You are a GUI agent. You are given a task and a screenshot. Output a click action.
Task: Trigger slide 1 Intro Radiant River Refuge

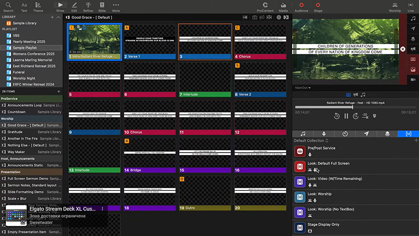95,42
